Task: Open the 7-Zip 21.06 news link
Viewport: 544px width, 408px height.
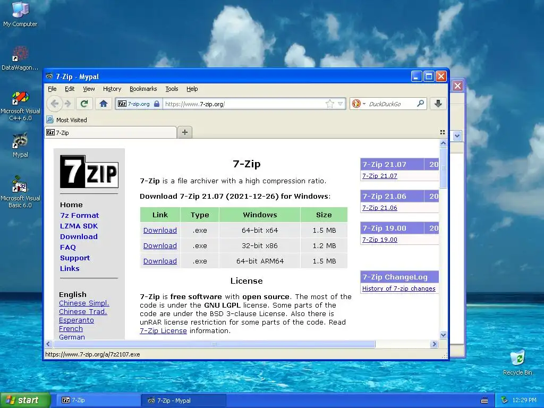Action: point(379,208)
